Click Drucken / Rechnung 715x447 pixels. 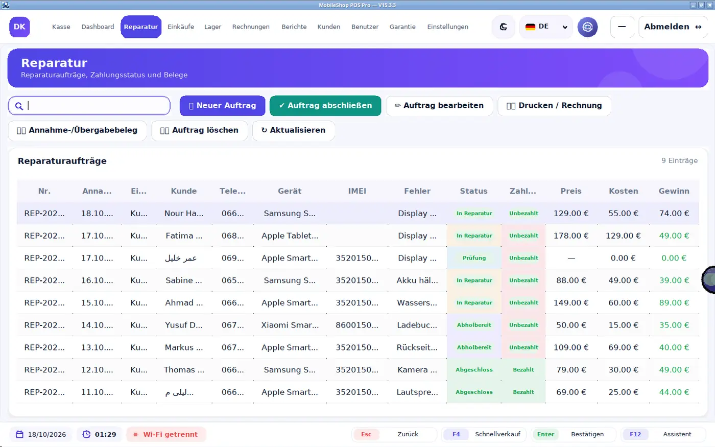pyautogui.click(x=554, y=106)
